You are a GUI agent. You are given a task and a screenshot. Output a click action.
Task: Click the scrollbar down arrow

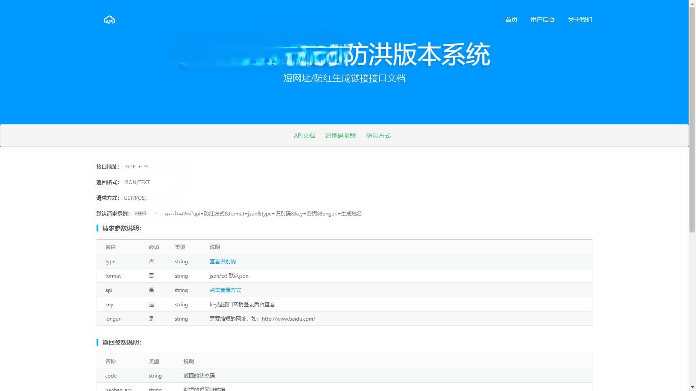click(692, 387)
